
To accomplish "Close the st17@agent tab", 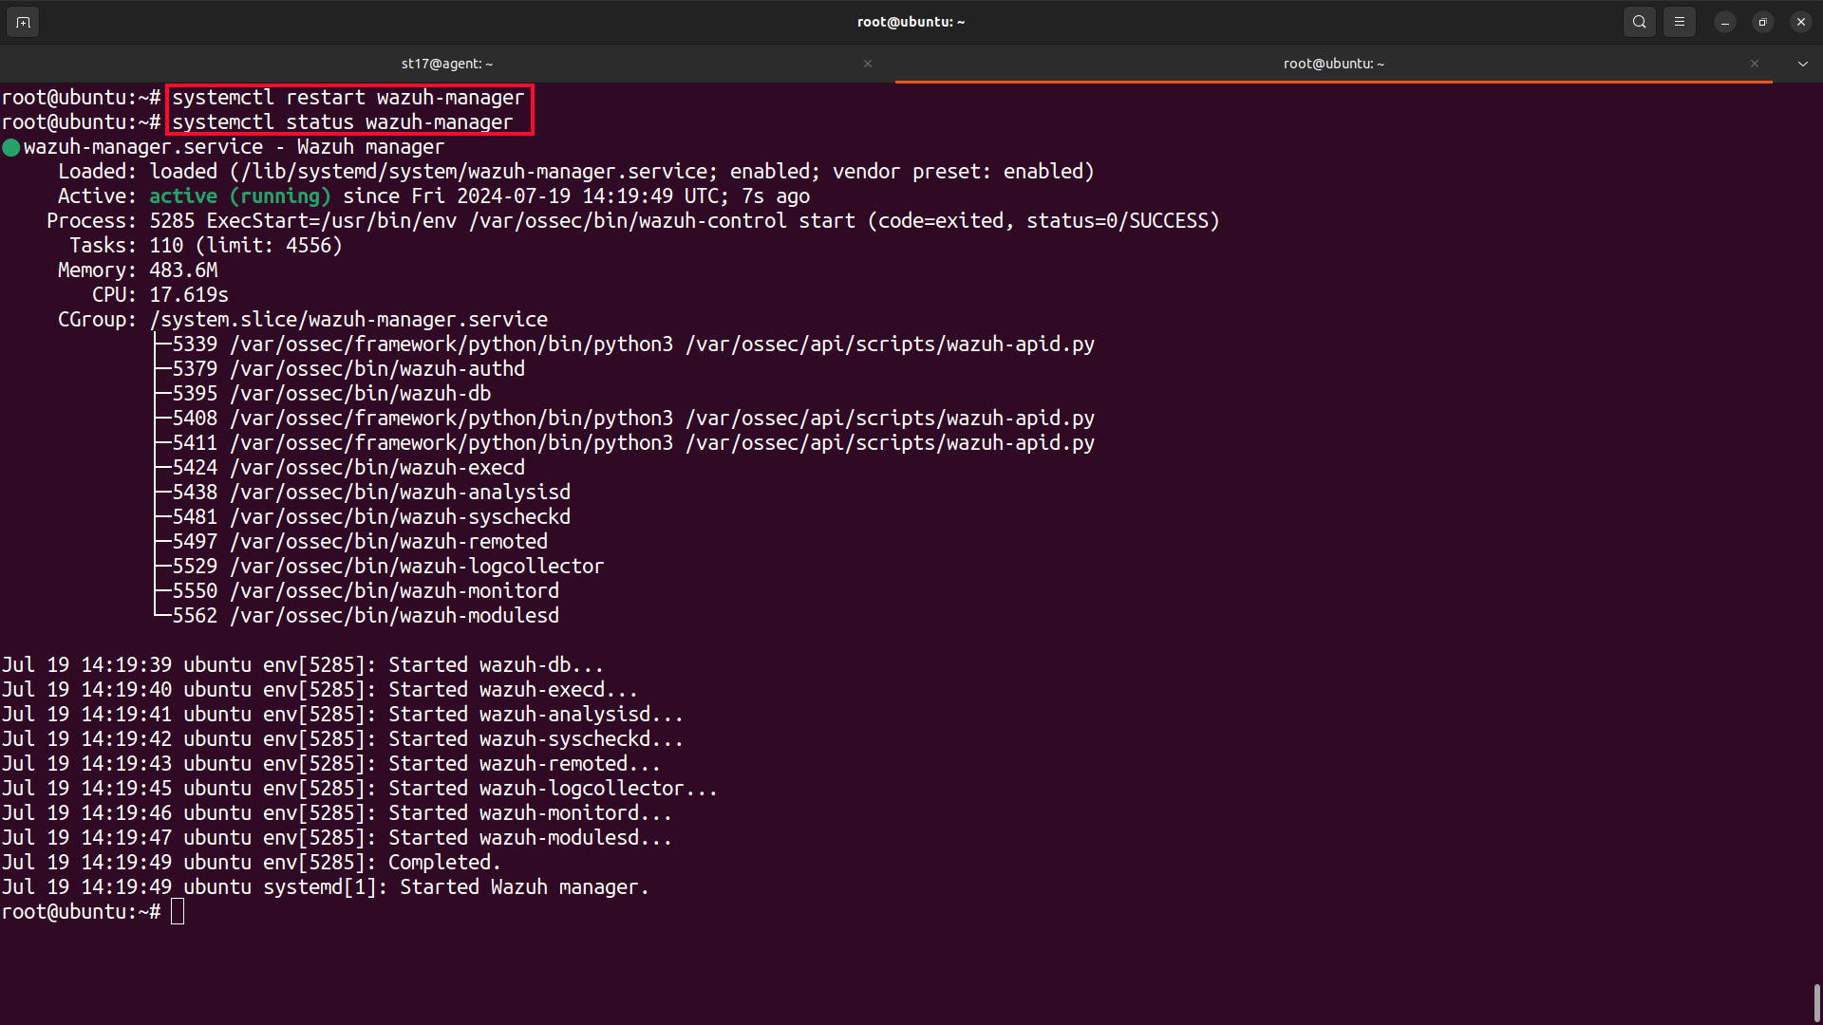I will [868, 64].
